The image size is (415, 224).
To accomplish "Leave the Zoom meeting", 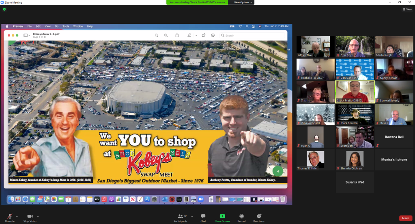I will click(x=405, y=218).
